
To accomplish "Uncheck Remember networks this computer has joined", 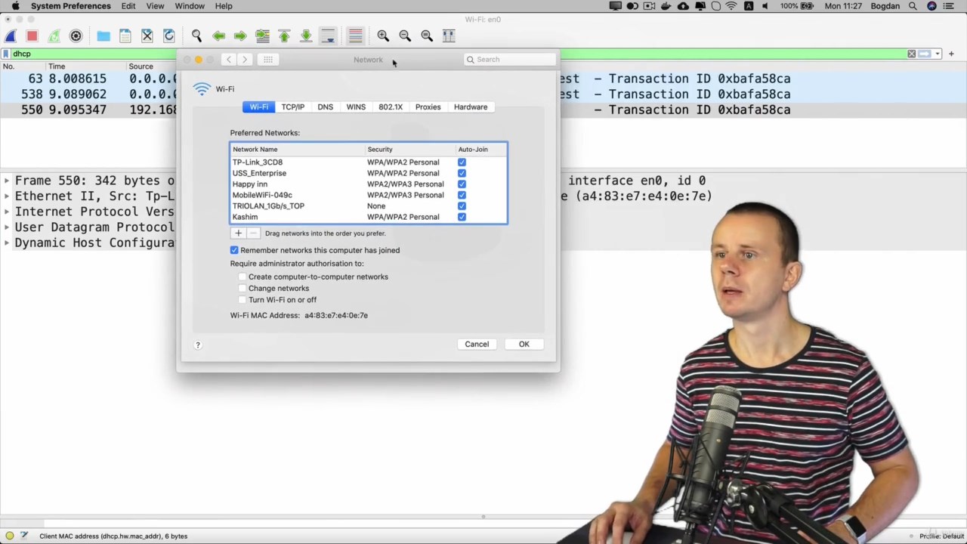I will (234, 250).
